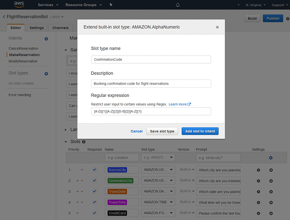Click the DestinationCity green slot name tag
The width and height of the screenshot is (290, 220).
coord(120,181)
